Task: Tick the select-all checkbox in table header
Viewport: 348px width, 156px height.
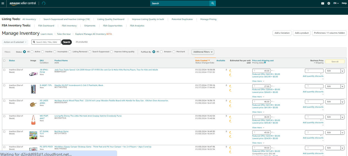Action: pyautogui.click(x=4, y=60)
